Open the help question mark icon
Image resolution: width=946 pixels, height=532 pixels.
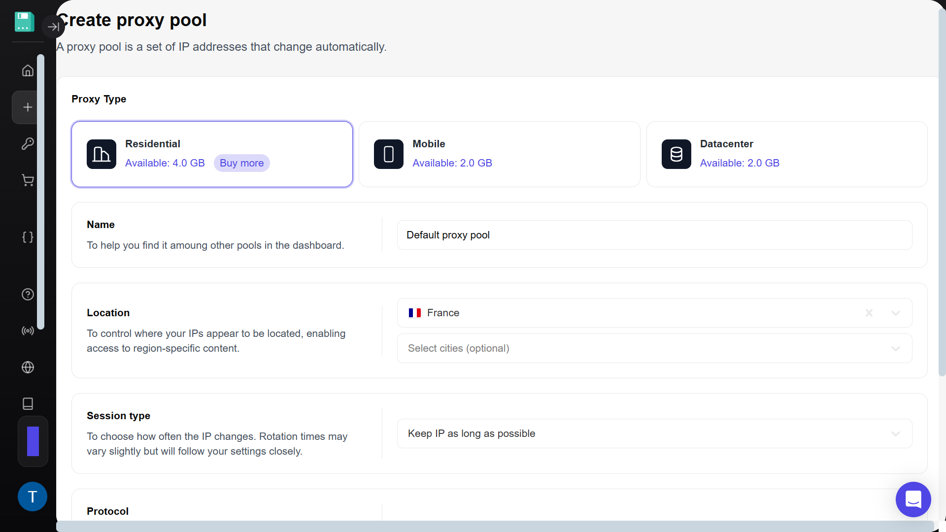pyautogui.click(x=28, y=294)
